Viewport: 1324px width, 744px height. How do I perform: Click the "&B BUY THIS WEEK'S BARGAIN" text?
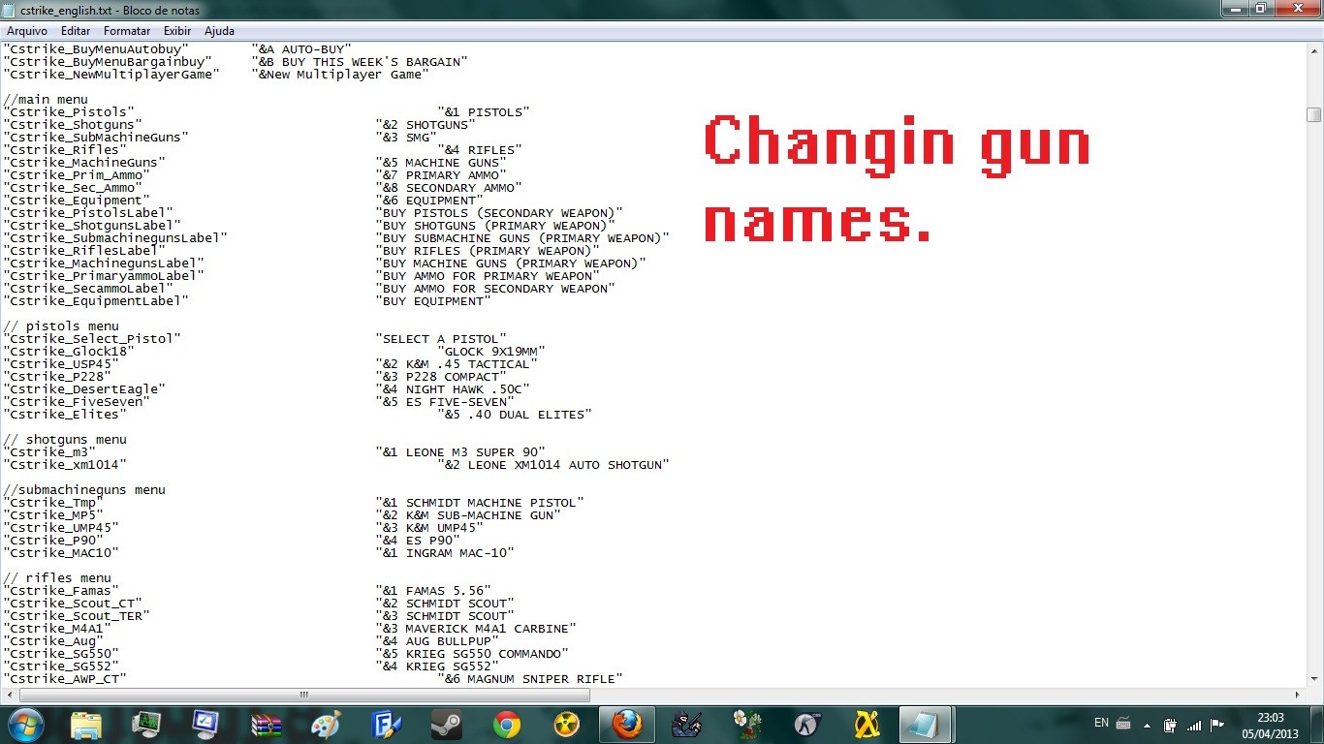359,61
